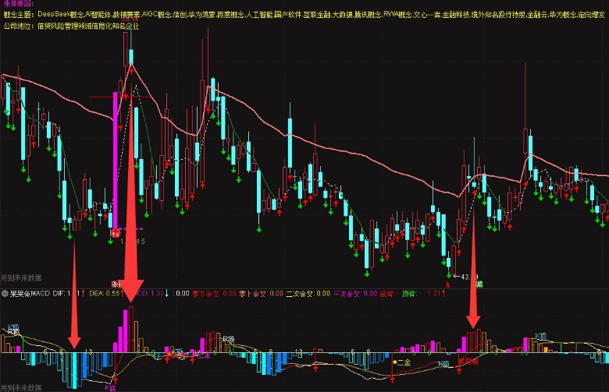Screen dimensions: 609x392
Task: Click the ★二金 marker in MACD panel
Action: (401, 362)
